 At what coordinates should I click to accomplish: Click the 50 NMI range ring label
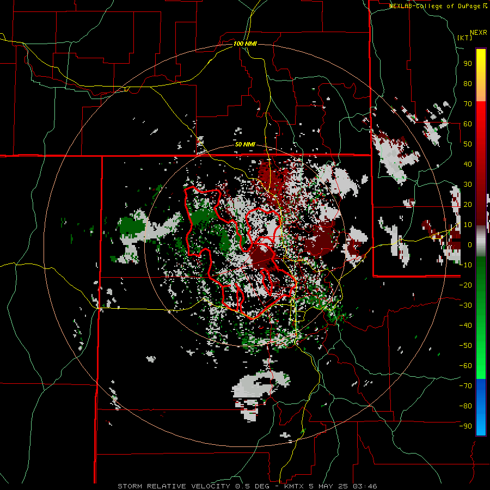(245, 144)
